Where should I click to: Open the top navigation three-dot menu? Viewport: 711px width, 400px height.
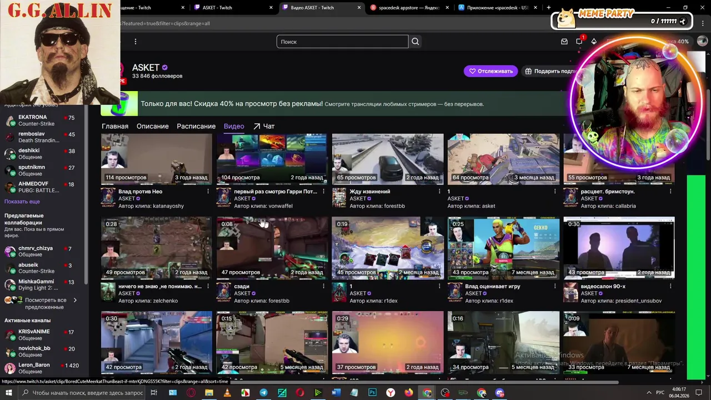(135, 42)
